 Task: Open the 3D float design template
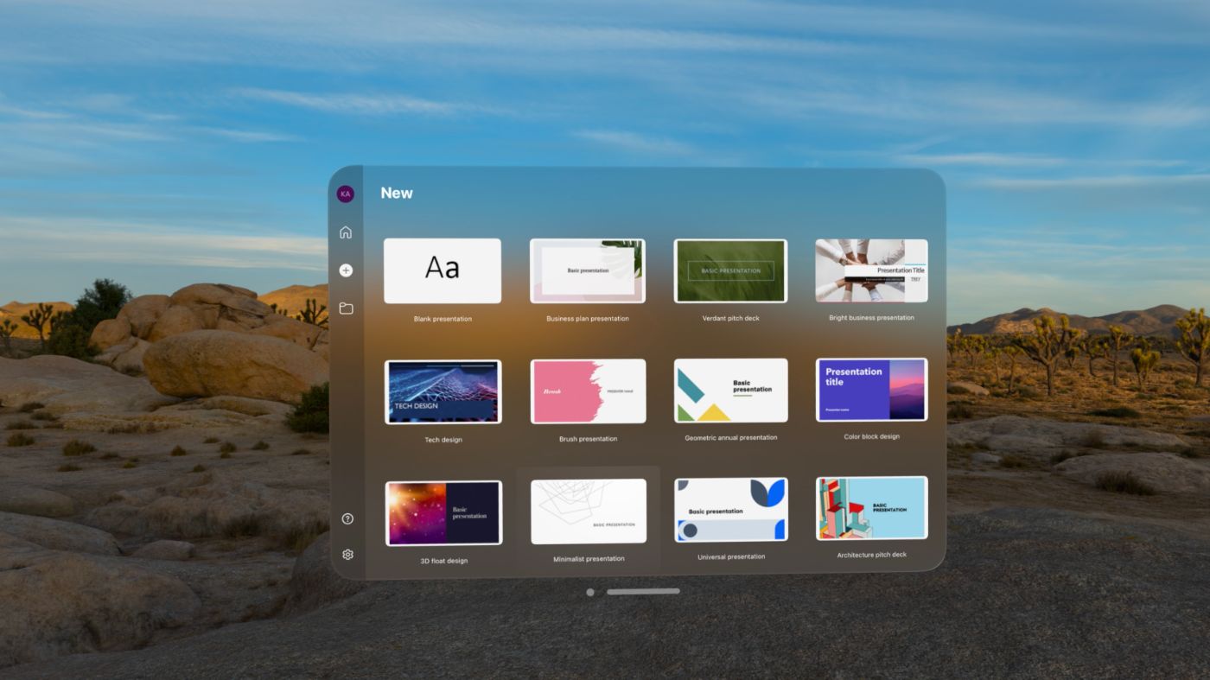(x=442, y=512)
